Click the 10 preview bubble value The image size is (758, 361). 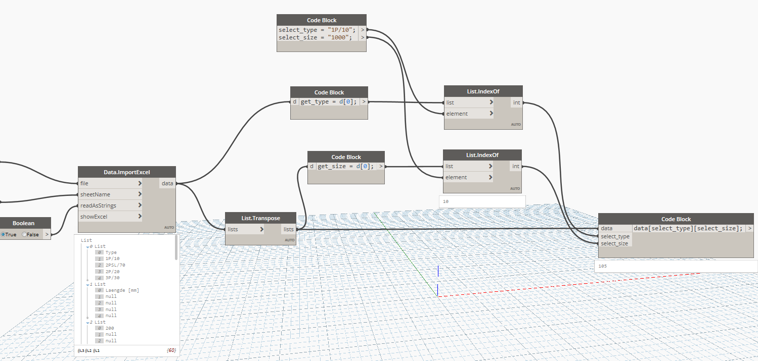click(x=445, y=201)
